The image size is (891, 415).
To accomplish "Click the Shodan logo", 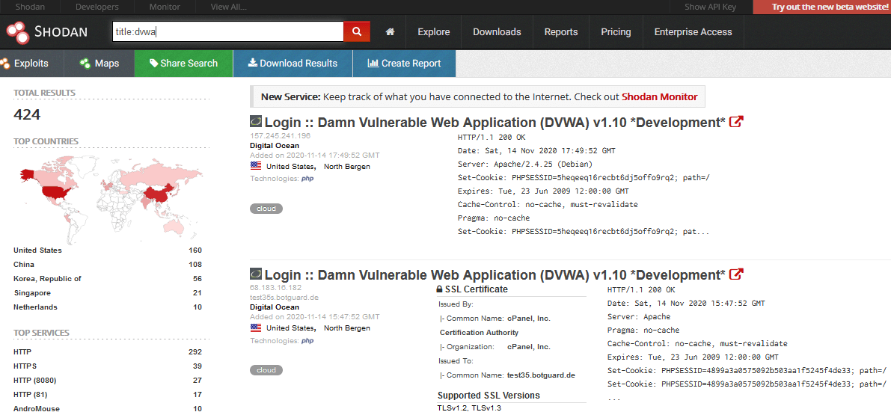I will (x=47, y=31).
